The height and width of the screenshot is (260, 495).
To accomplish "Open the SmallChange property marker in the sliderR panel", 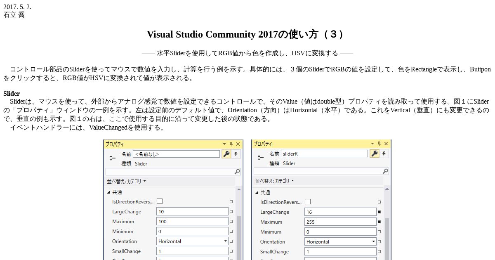I will pyautogui.click(x=379, y=251).
